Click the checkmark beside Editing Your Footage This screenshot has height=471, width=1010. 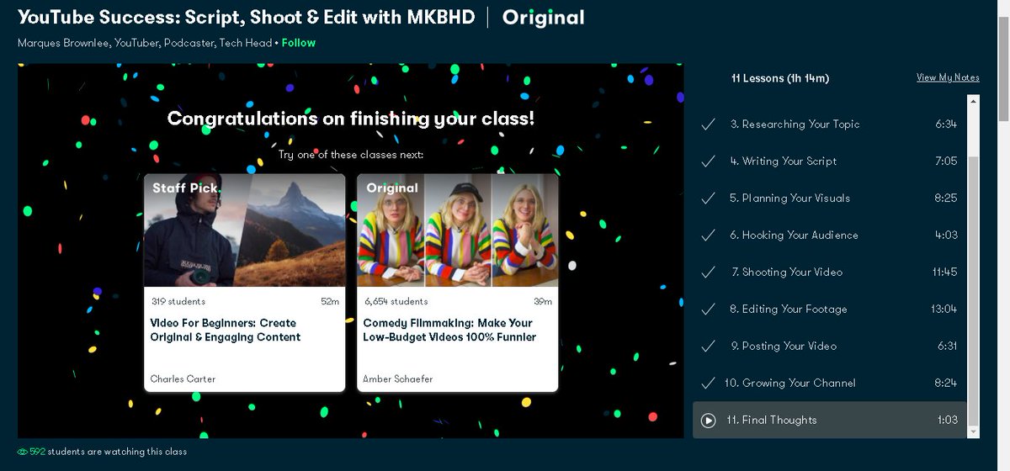coord(708,310)
